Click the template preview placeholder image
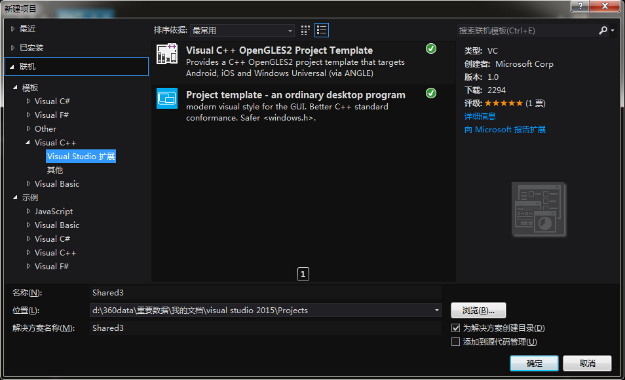Viewport: 625px width, 380px height. pyautogui.click(x=539, y=210)
